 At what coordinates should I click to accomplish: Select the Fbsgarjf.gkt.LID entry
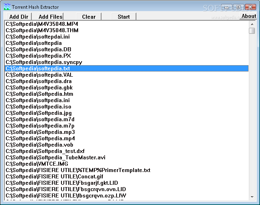pyautogui.click(x=126, y=183)
